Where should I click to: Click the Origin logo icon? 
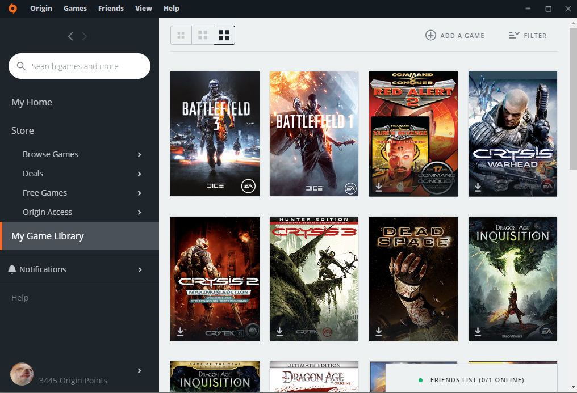(12, 8)
